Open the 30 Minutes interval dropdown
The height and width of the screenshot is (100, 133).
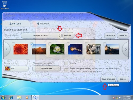tap(47, 69)
